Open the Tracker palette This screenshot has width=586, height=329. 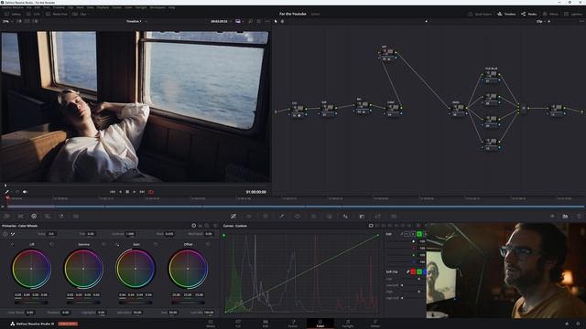(313, 216)
